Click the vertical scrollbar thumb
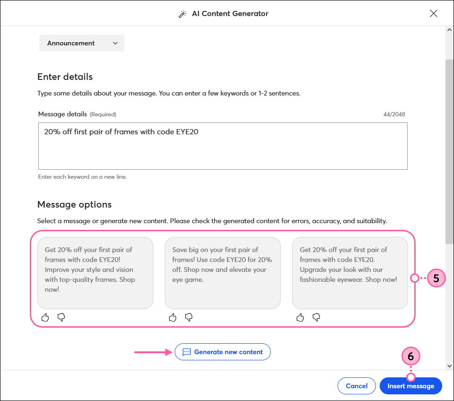Viewport: 454px width, 401px height. [x=449, y=152]
